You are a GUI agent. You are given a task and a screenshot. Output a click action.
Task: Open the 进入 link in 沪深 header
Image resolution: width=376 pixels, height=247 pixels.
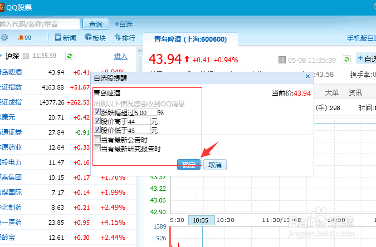click(x=121, y=56)
